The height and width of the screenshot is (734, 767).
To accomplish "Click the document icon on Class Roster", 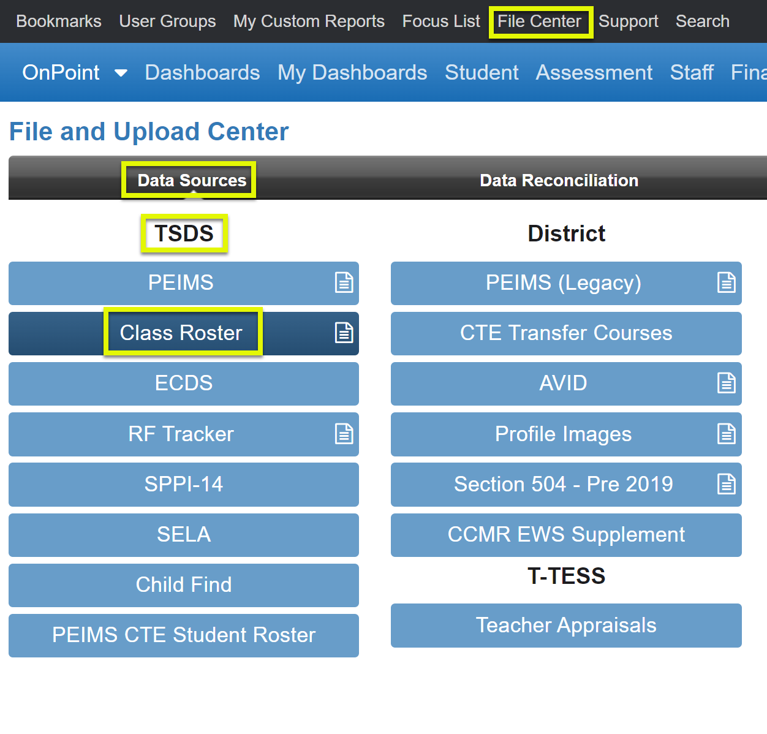I will coord(344,333).
